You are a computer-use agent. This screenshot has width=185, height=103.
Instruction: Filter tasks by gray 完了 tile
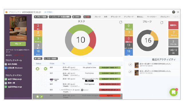pyautogui.click(x=38, y=46)
